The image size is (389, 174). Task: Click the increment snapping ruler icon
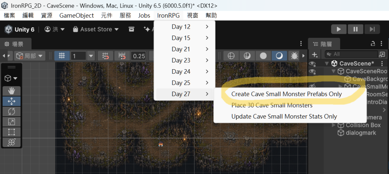(x=123, y=56)
